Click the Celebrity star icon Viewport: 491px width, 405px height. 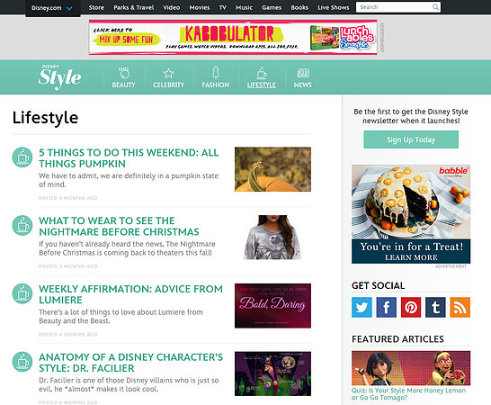(168, 74)
